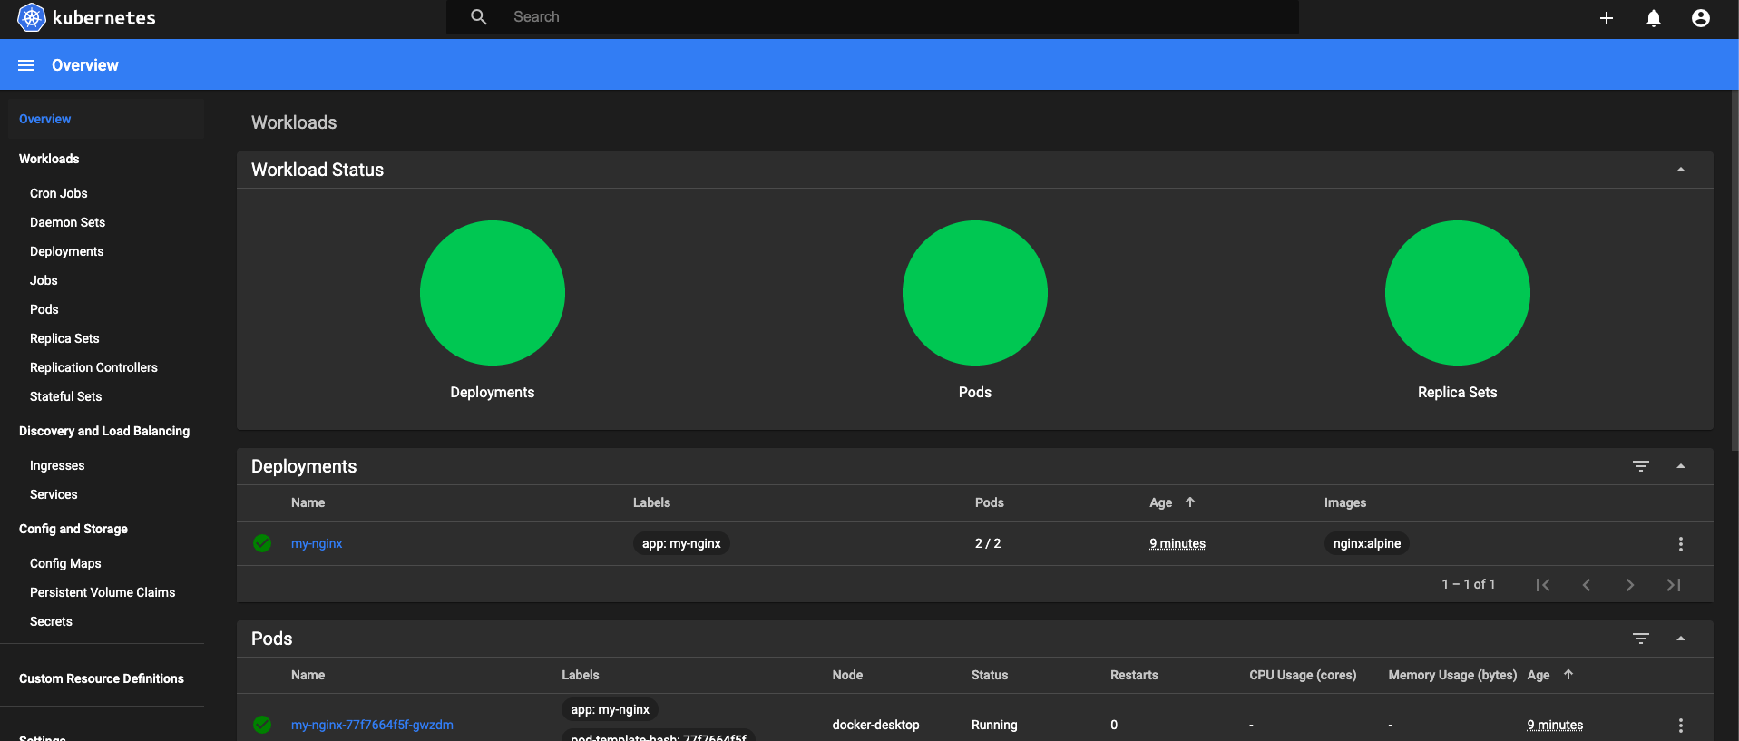1739x741 pixels.
Task: Sort Pods by Age column
Action: [1539, 675]
